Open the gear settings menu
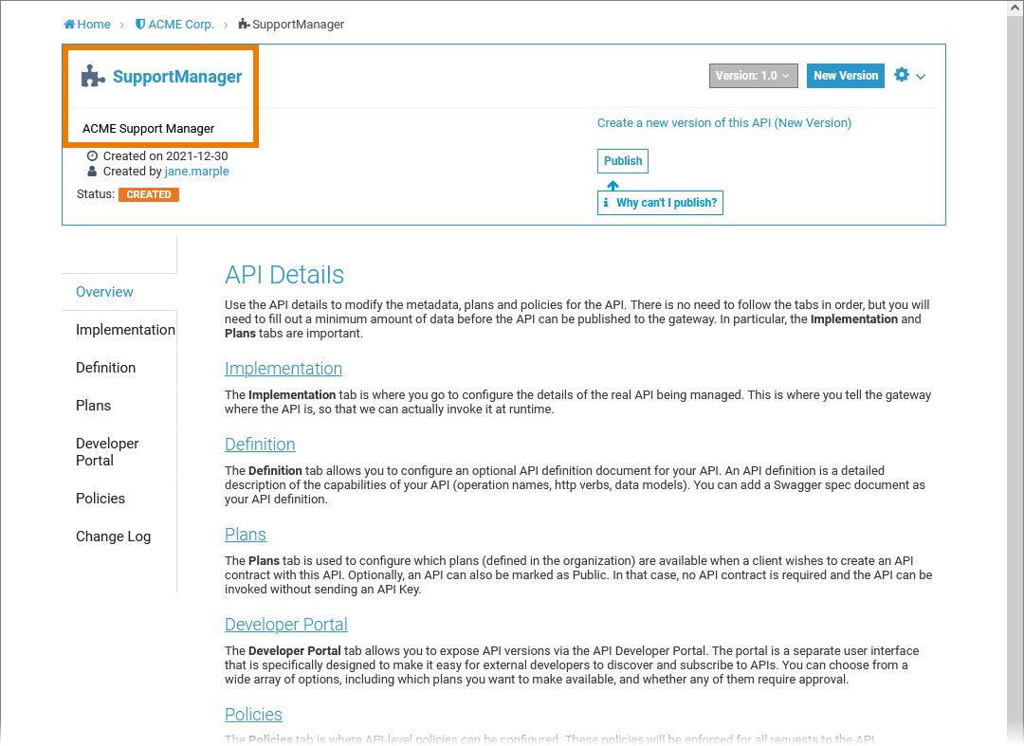 [902, 75]
